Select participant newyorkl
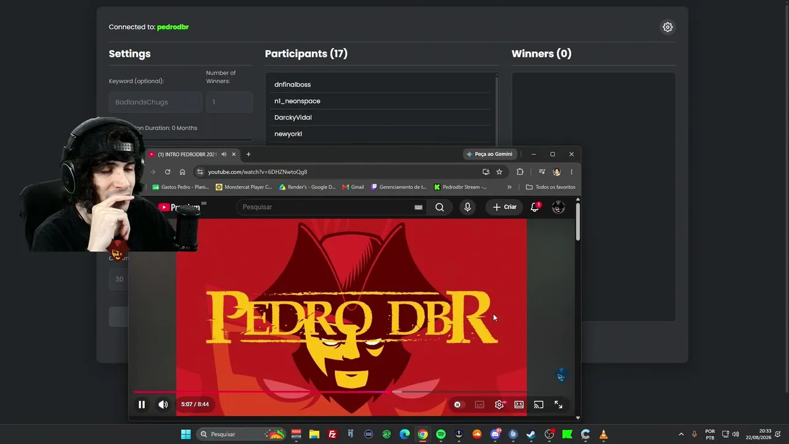789x444 pixels. 380,134
